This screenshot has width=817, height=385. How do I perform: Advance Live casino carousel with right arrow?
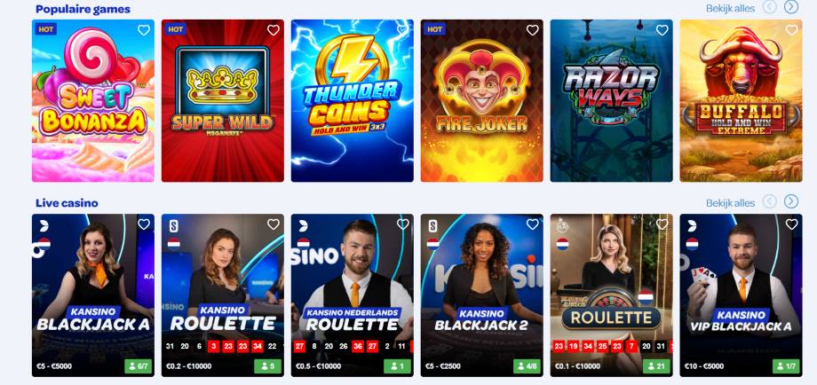(791, 201)
